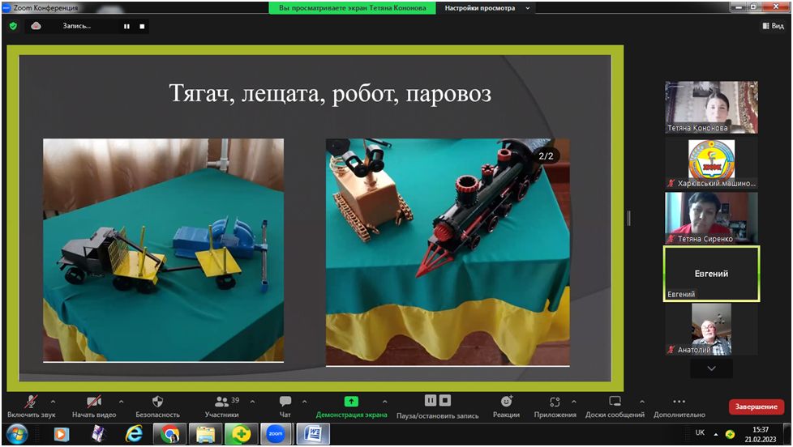This screenshot has height=447, width=793.
Task: Expand arrow next to Участники
Action: [252, 402]
